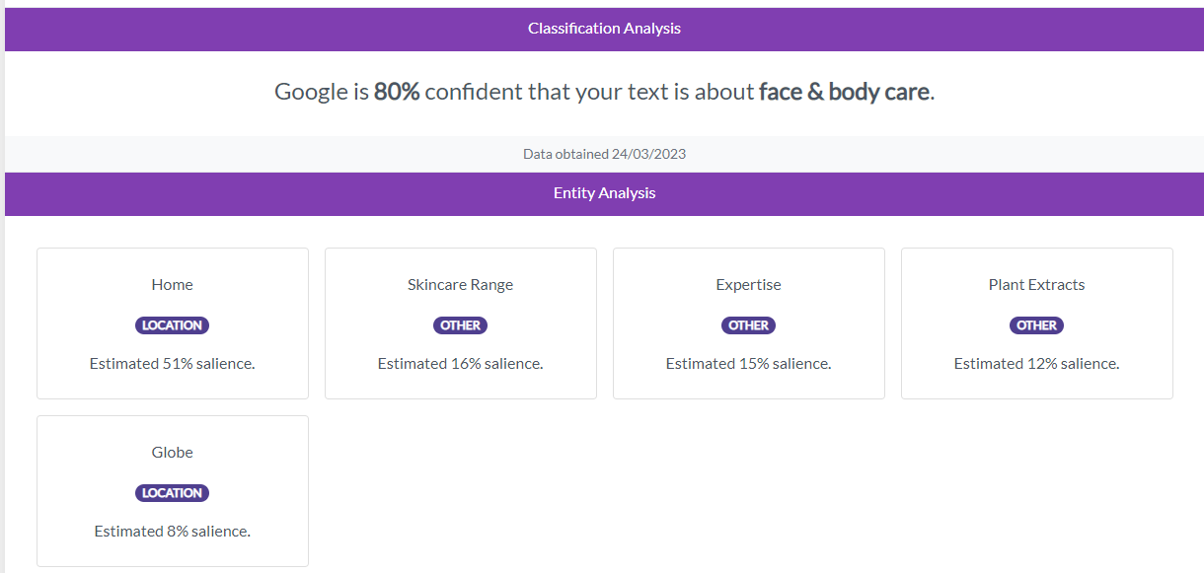Select the Home entity card

click(x=173, y=323)
